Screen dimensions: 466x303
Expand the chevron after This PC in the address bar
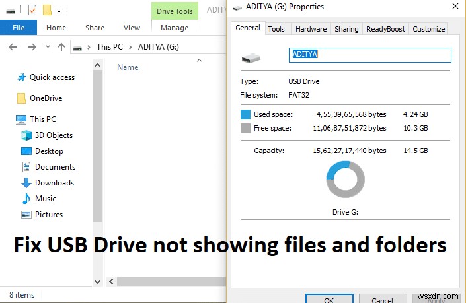tap(130, 47)
